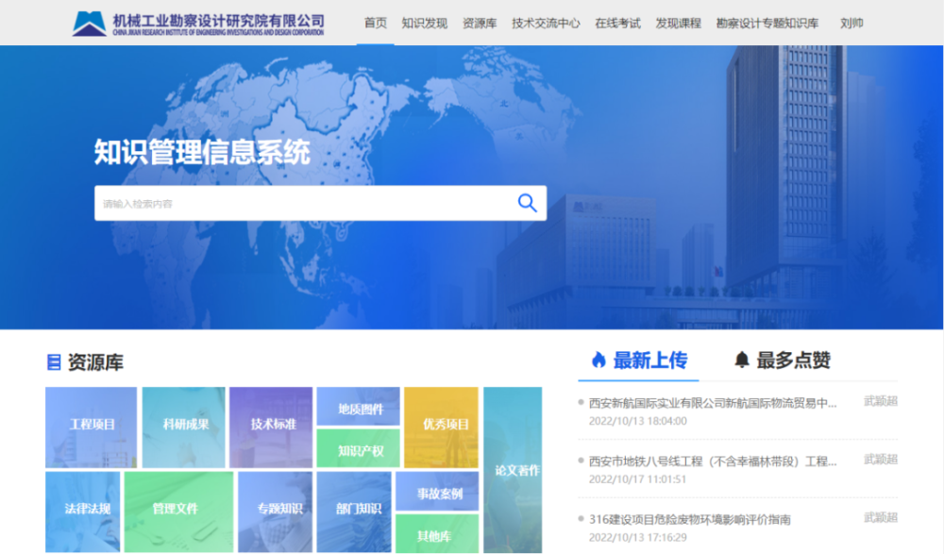Select the 技术标准 tile

pos(272,426)
